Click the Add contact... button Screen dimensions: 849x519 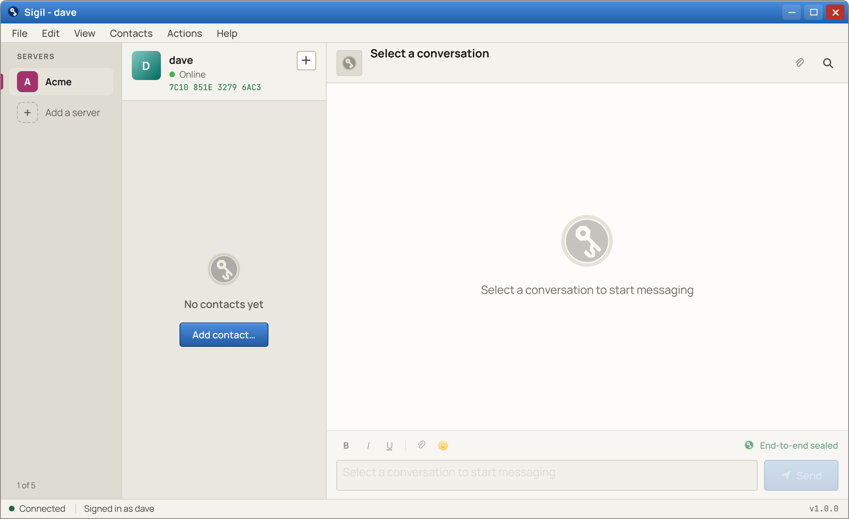coord(224,335)
